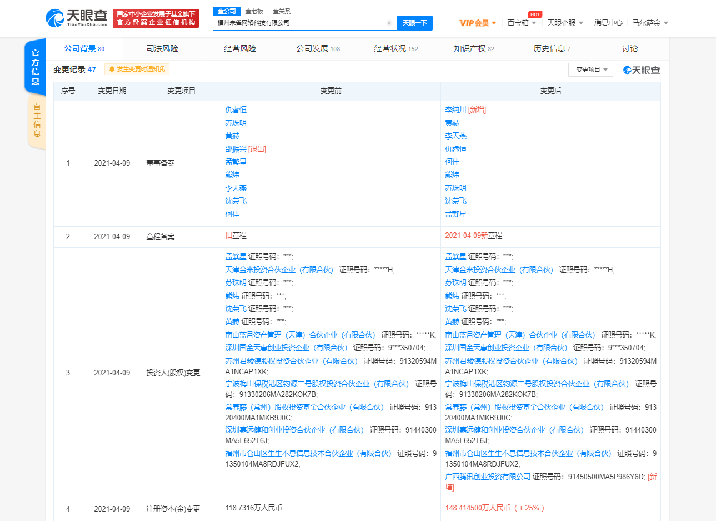Image resolution: width=716 pixels, height=521 pixels.
Task: Switch to 公司背景 tab
Action: click(x=84, y=49)
